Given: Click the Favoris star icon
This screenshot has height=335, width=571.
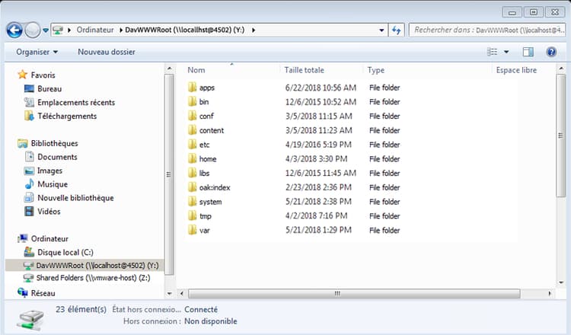Looking at the screenshot, I should pos(23,75).
